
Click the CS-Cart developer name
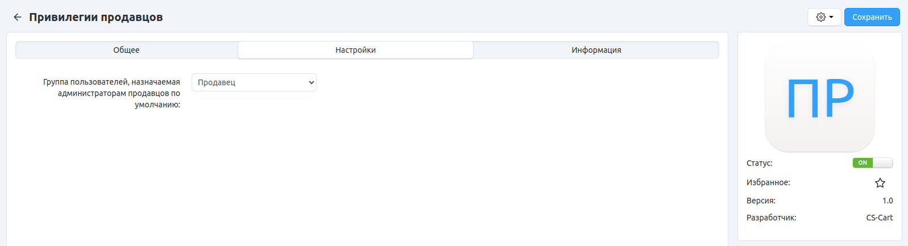(x=879, y=218)
